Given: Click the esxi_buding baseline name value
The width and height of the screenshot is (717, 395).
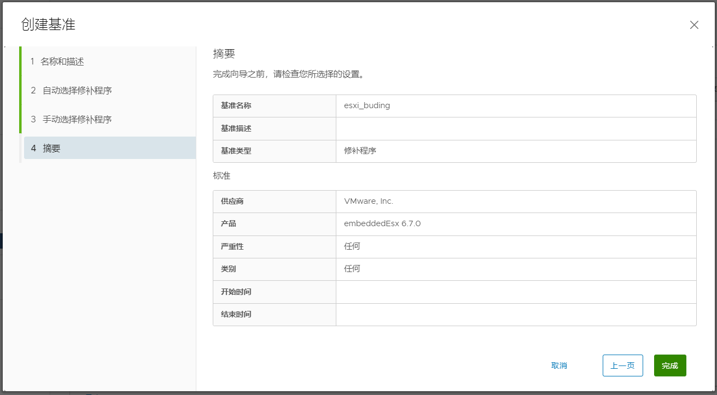Looking at the screenshot, I should pyautogui.click(x=367, y=105).
